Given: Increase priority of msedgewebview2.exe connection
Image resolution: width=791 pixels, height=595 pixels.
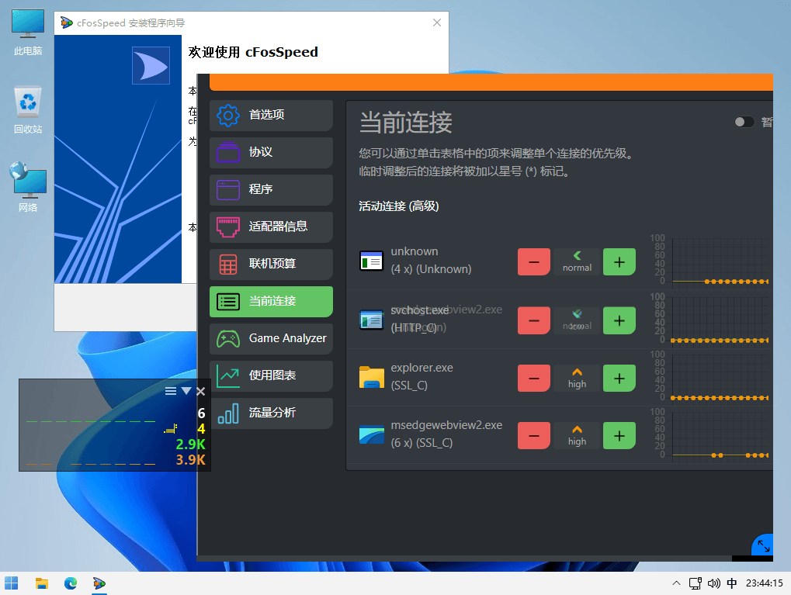Looking at the screenshot, I should tap(619, 436).
